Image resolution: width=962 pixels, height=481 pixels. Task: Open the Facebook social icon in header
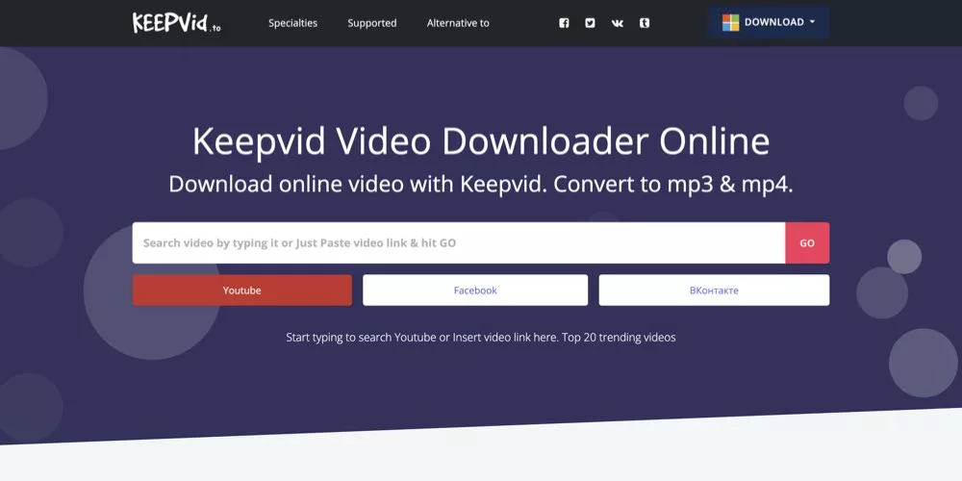[564, 23]
